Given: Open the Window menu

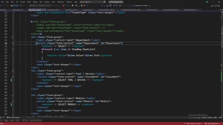Looking at the screenshot, I should tap(69, 2).
